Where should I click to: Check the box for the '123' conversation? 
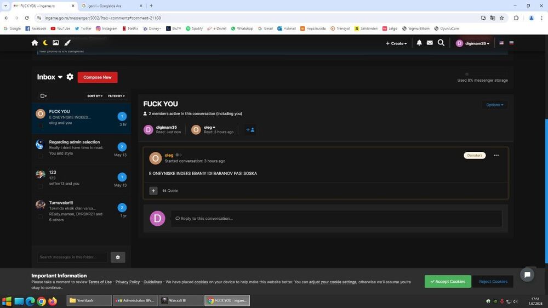(x=41, y=186)
